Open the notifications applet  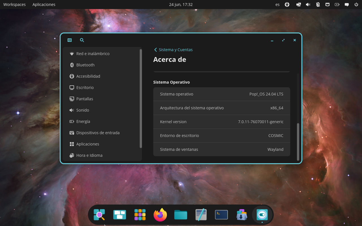347,5
